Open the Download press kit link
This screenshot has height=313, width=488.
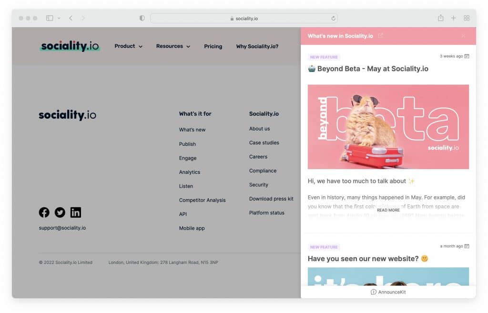(271, 199)
